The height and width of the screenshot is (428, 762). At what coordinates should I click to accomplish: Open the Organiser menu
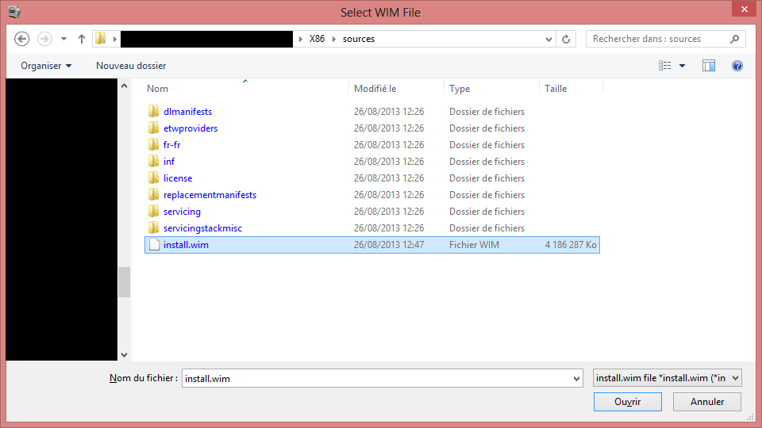coord(46,66)
